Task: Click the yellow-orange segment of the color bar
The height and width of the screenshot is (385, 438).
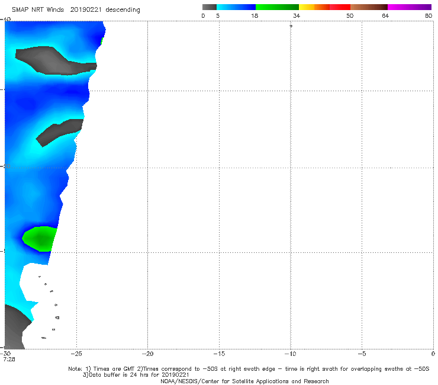Action: [314, 7]
